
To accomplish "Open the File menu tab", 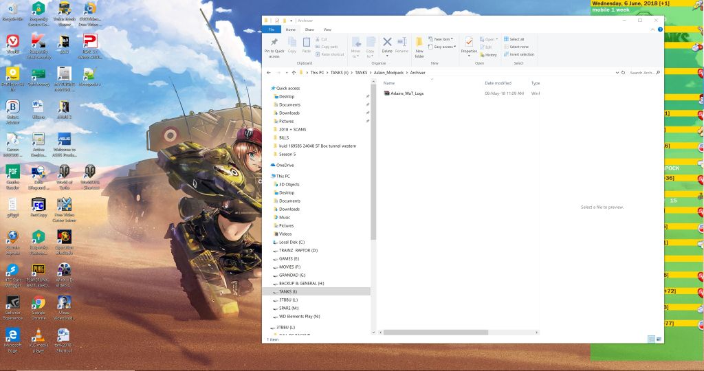I will 271,30.
